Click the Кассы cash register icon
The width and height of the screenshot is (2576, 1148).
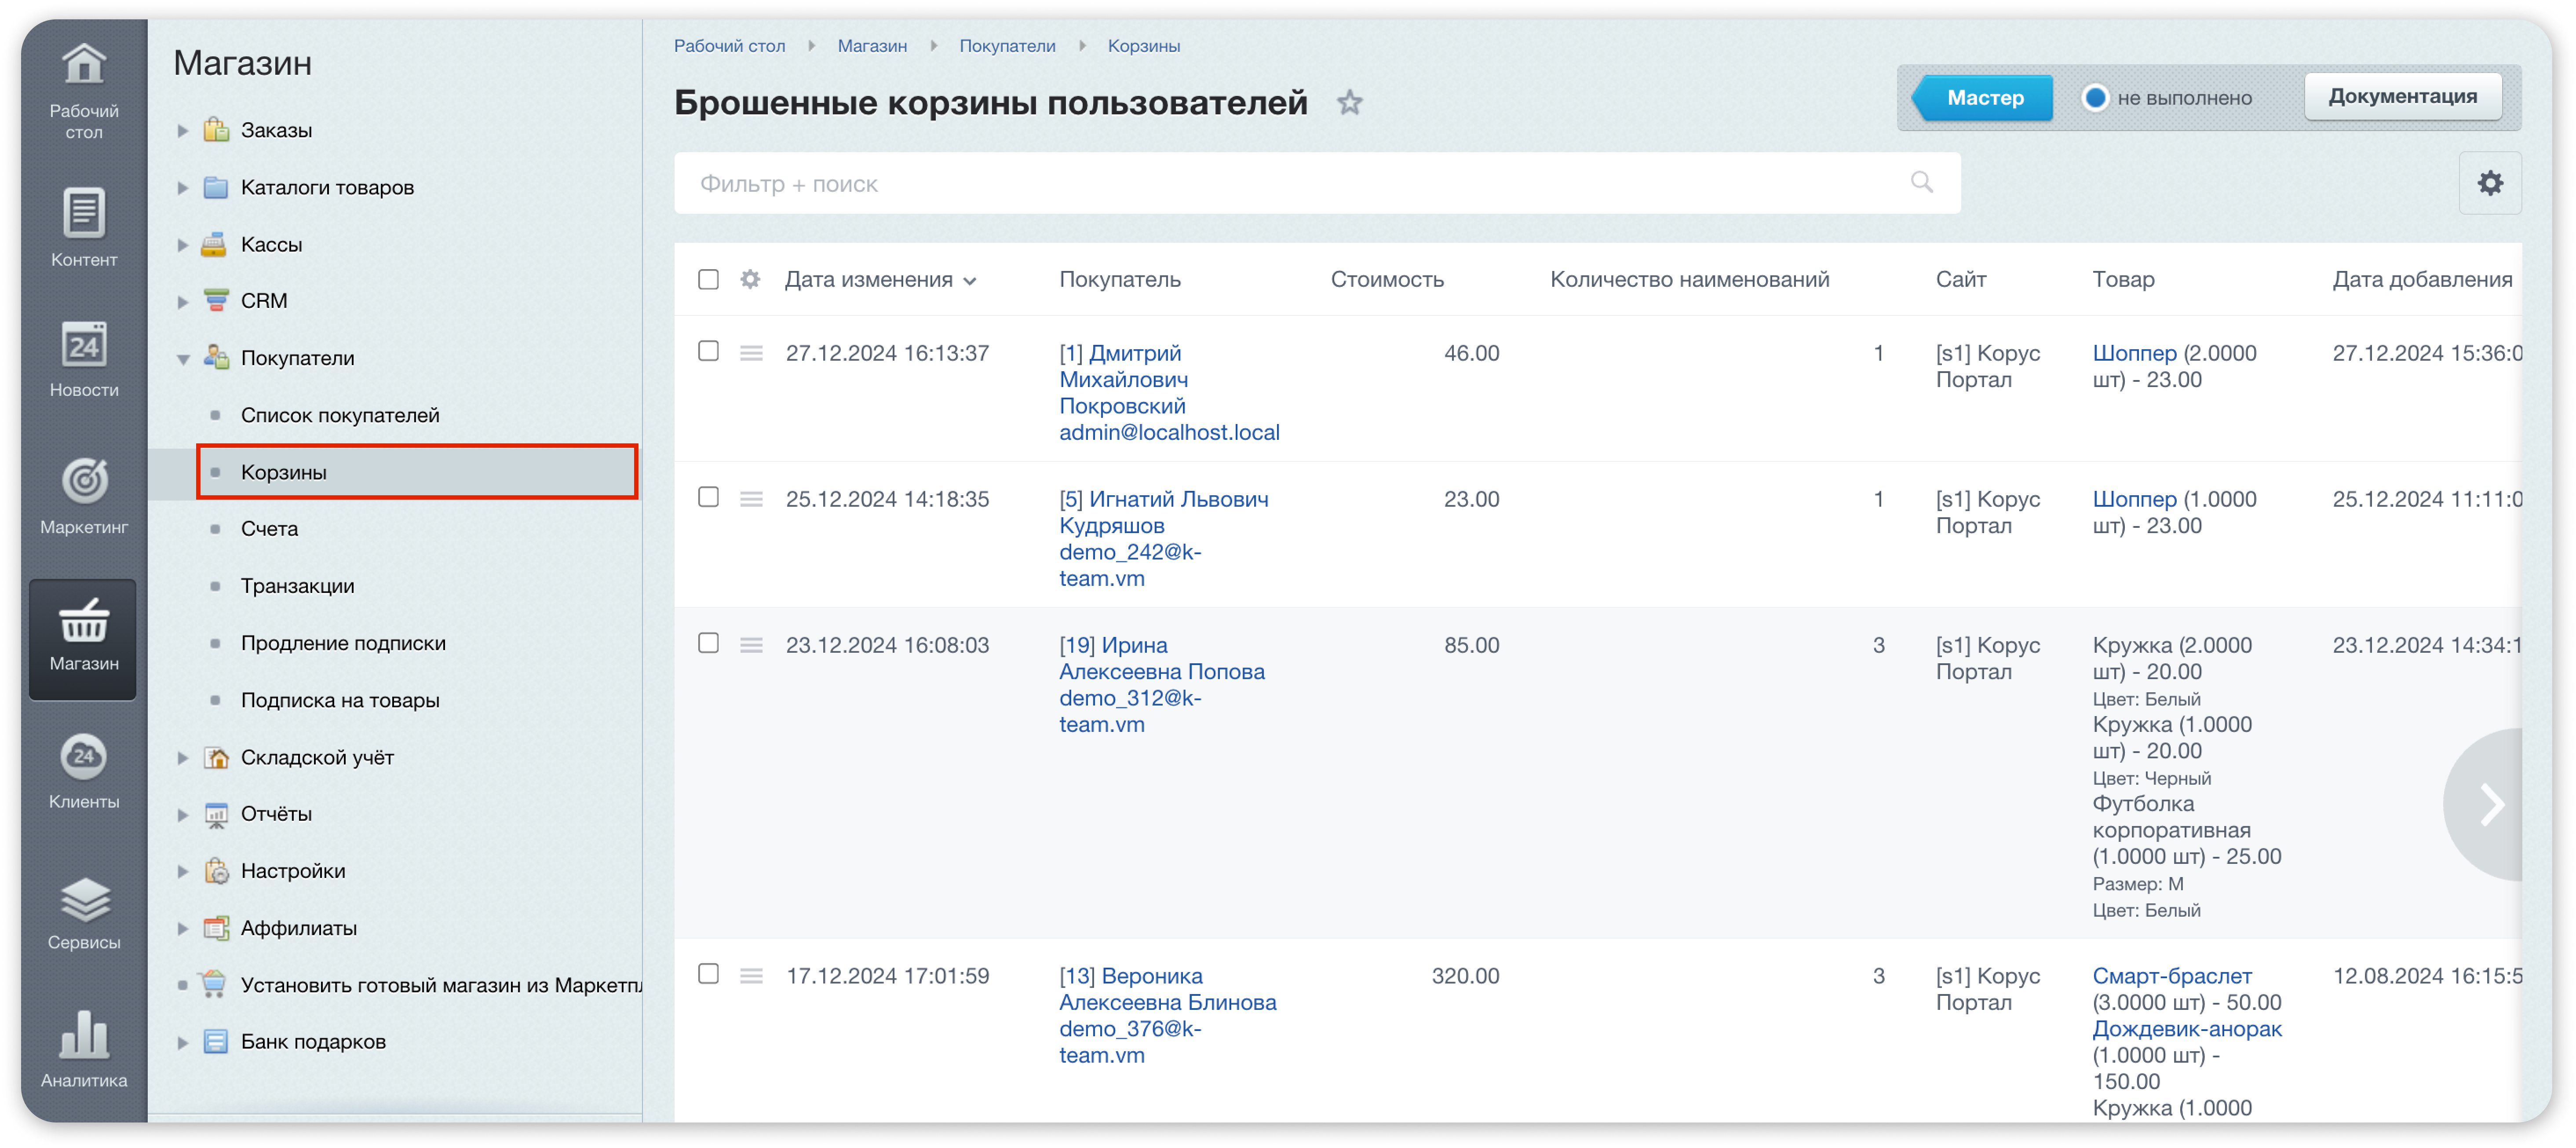point(214,244)
